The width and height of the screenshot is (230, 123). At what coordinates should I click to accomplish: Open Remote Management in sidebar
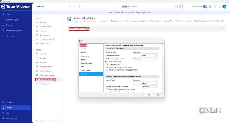[x=14, y=31]
